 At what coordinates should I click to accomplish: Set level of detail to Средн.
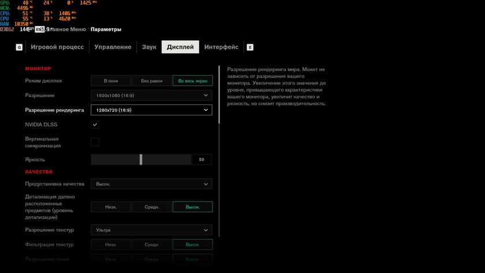point(151,207)
